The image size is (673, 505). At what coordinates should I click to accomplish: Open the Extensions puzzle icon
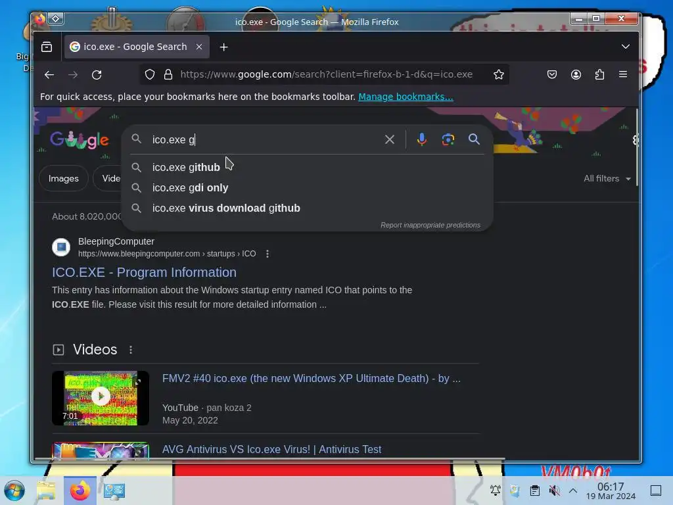599,75
